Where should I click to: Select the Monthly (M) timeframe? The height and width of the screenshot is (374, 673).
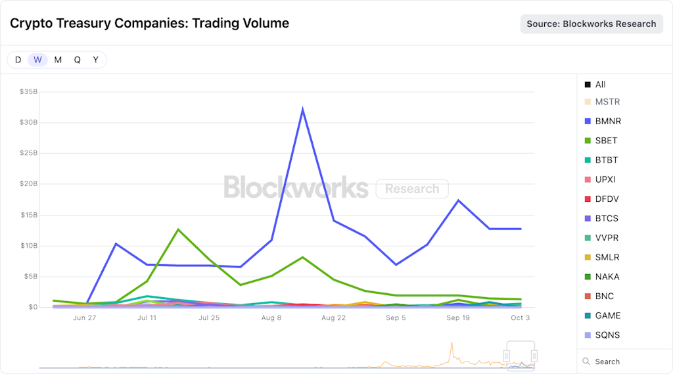pyautogui.click(x=58, y=60)
